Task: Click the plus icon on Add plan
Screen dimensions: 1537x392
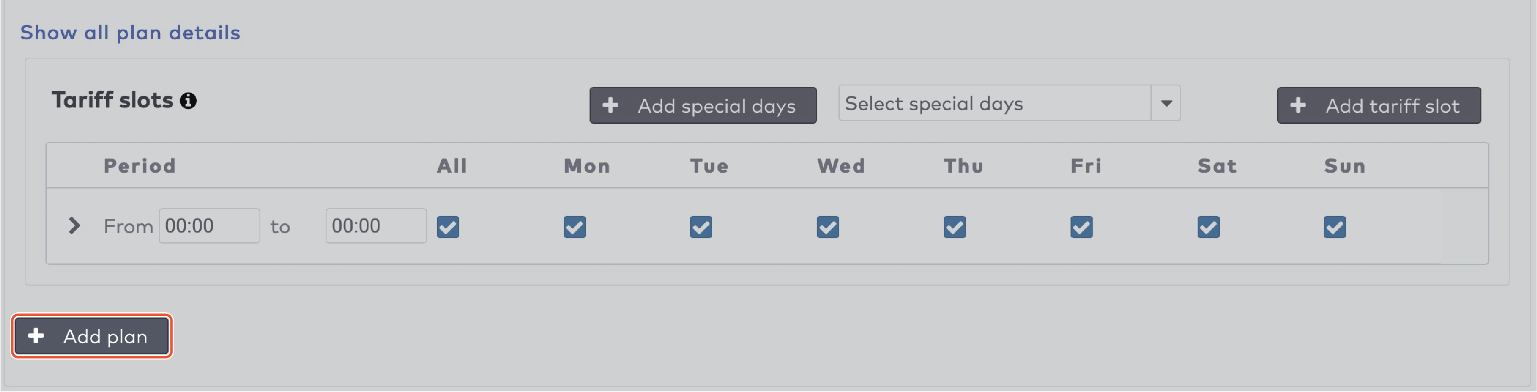Action: [x=36, y=336]
